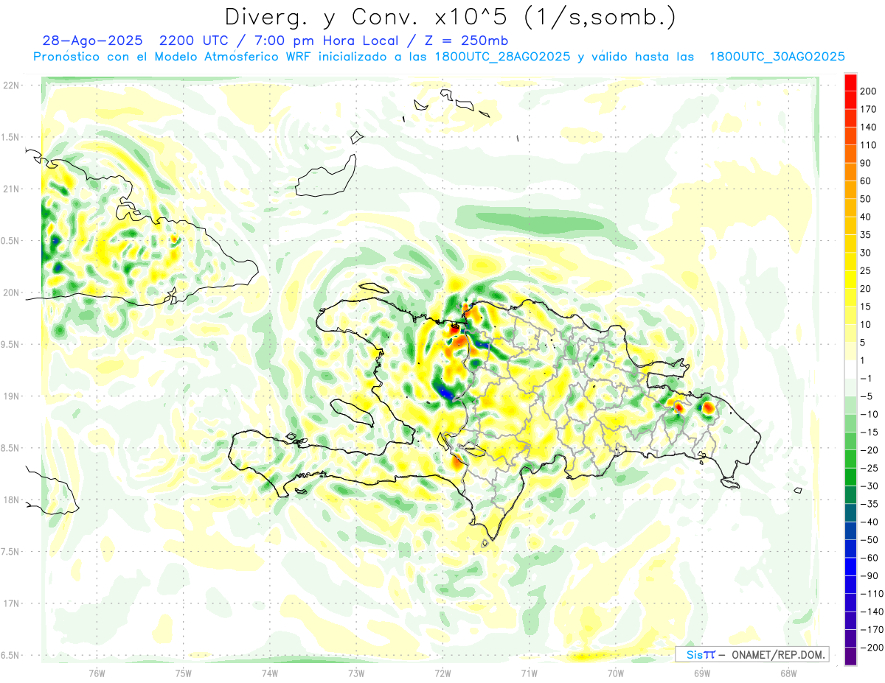The image size is (885, 683).
Task: Click the '68W' longitude label
Action: point(788,673)
